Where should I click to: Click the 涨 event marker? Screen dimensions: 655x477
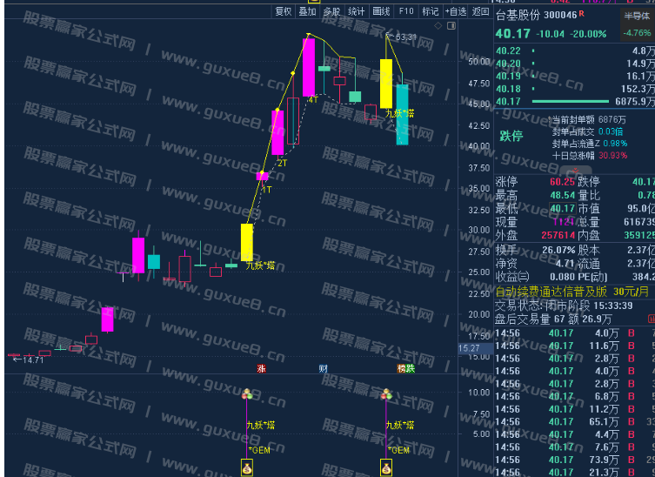pyautogui.click(x=261, y=368)
